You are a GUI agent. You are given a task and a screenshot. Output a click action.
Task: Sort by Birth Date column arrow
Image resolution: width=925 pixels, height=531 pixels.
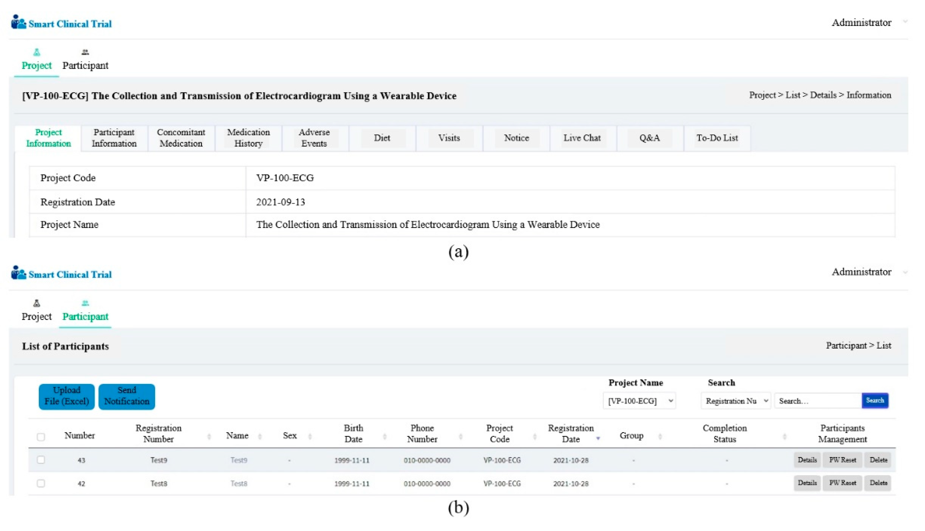pos(384,436)
